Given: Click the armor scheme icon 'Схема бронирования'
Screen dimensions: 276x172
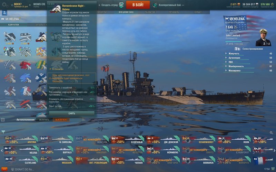Looking at the screenshot, I should [237, 49].
